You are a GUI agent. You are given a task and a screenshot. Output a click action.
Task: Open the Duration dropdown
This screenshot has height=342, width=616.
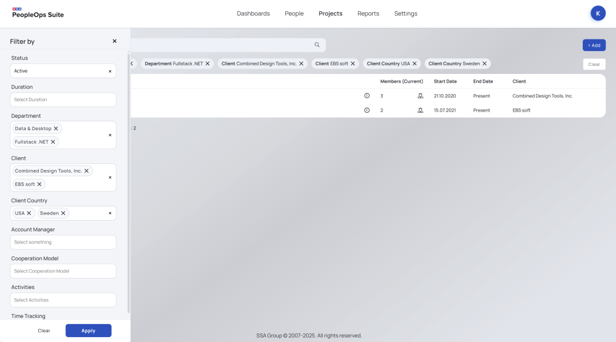pos(63,100)
